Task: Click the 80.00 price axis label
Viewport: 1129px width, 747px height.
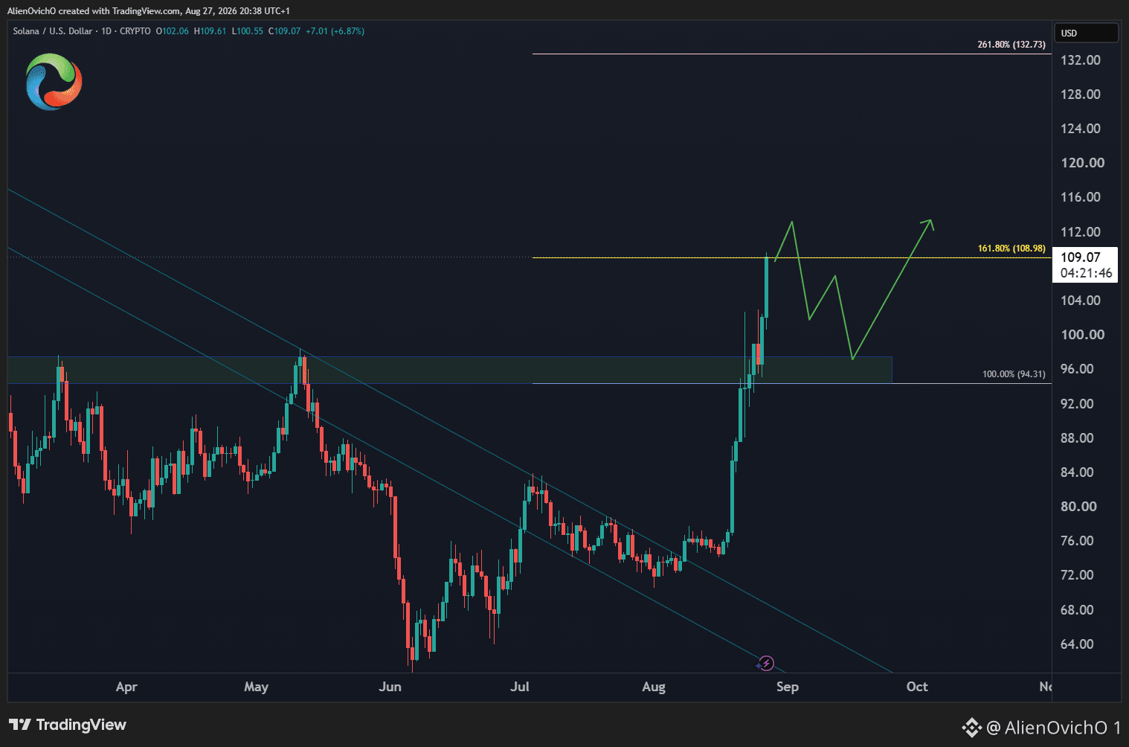Action: point(1078,507)
